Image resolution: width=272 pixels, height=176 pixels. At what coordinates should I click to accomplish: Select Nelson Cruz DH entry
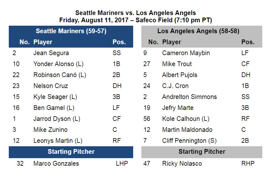point(71,86)
